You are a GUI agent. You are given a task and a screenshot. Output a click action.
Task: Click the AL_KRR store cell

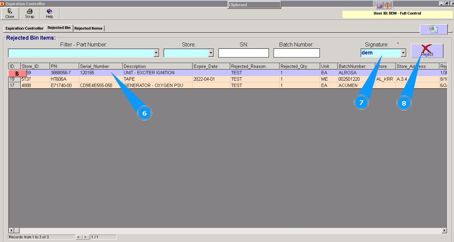(x=385, y=79)
